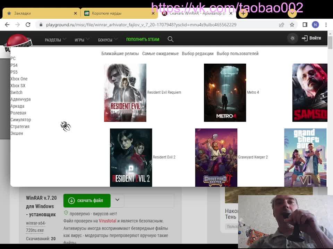Open the side panel icon
Screen dimensions: 333x249
305,25
